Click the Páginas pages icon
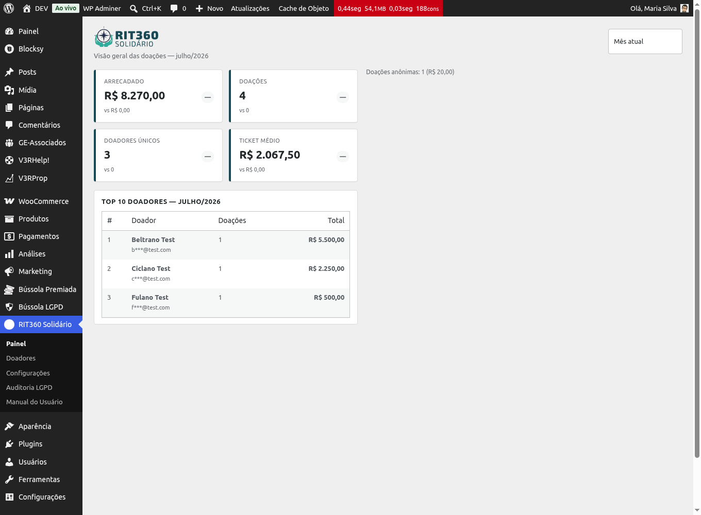Viewport: 701px width, 515px height. [x=9, y=108]
